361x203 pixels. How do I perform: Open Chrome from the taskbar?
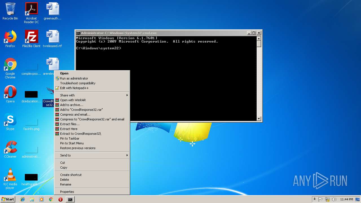[x=51, y=199]
